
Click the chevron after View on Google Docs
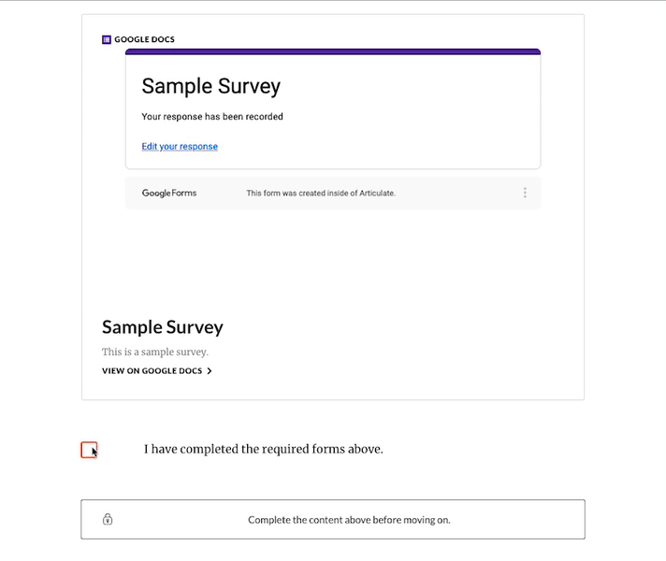tap(209, 371)
